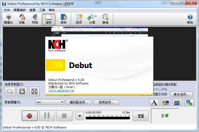Choose full screen recording area icon

[x=34, y=91]
